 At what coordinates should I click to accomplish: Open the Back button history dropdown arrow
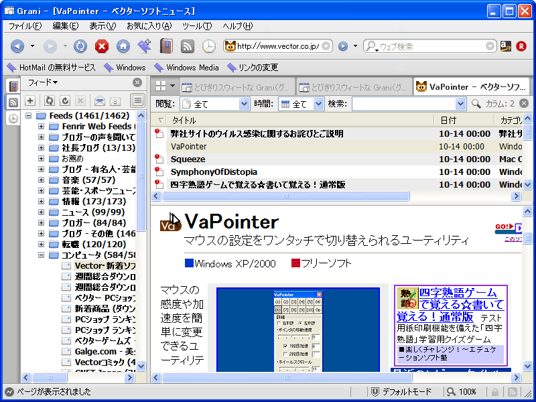[x=32, y=46]
